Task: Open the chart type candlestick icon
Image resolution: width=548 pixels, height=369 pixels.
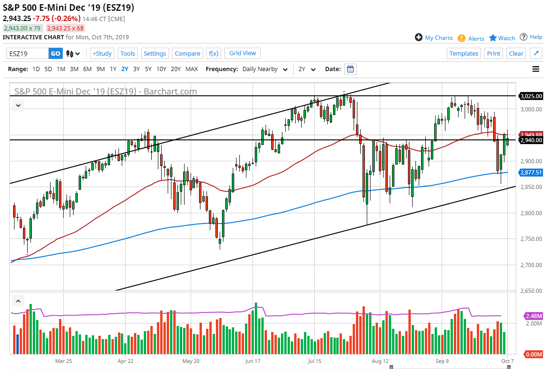Action: (x=69, y=53)
